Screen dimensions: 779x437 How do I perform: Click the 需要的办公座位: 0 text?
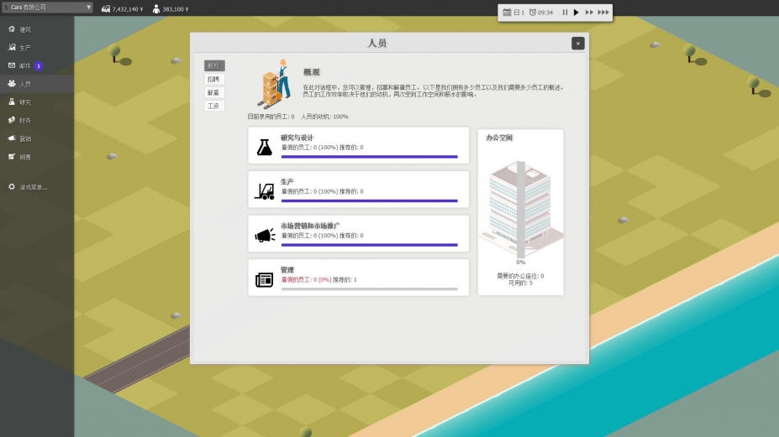(520, 276)
